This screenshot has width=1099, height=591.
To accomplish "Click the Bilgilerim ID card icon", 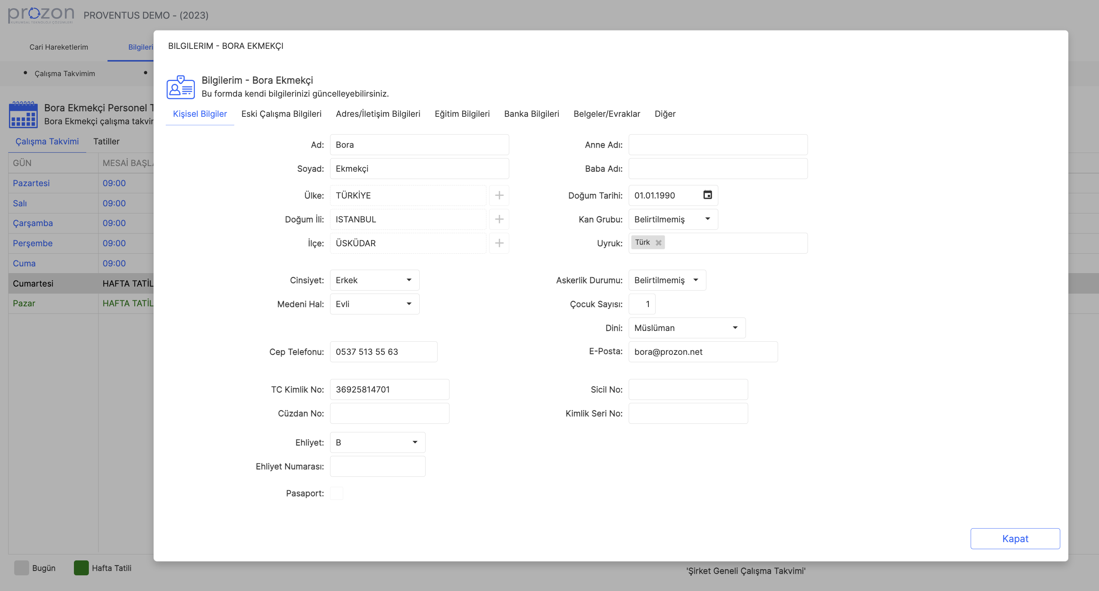I will click(180, 87).
